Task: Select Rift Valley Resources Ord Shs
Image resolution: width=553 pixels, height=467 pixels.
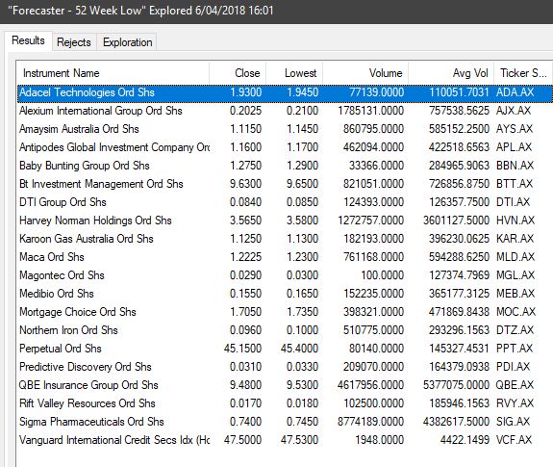Action: (285, 403)
